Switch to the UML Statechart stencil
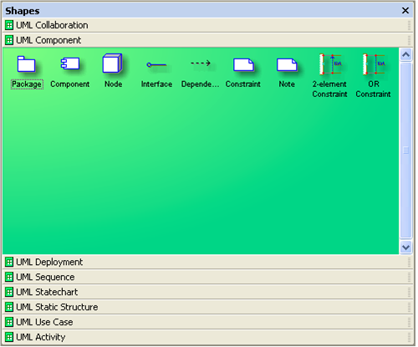The width and height of the screenshot is (418, 347). tap(47, 292)
